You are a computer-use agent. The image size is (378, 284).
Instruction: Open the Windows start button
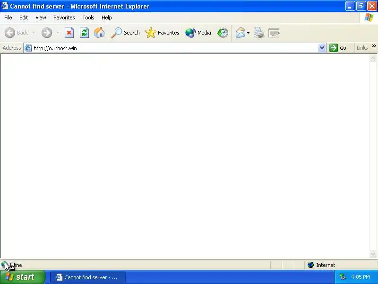tap(23, 277)
